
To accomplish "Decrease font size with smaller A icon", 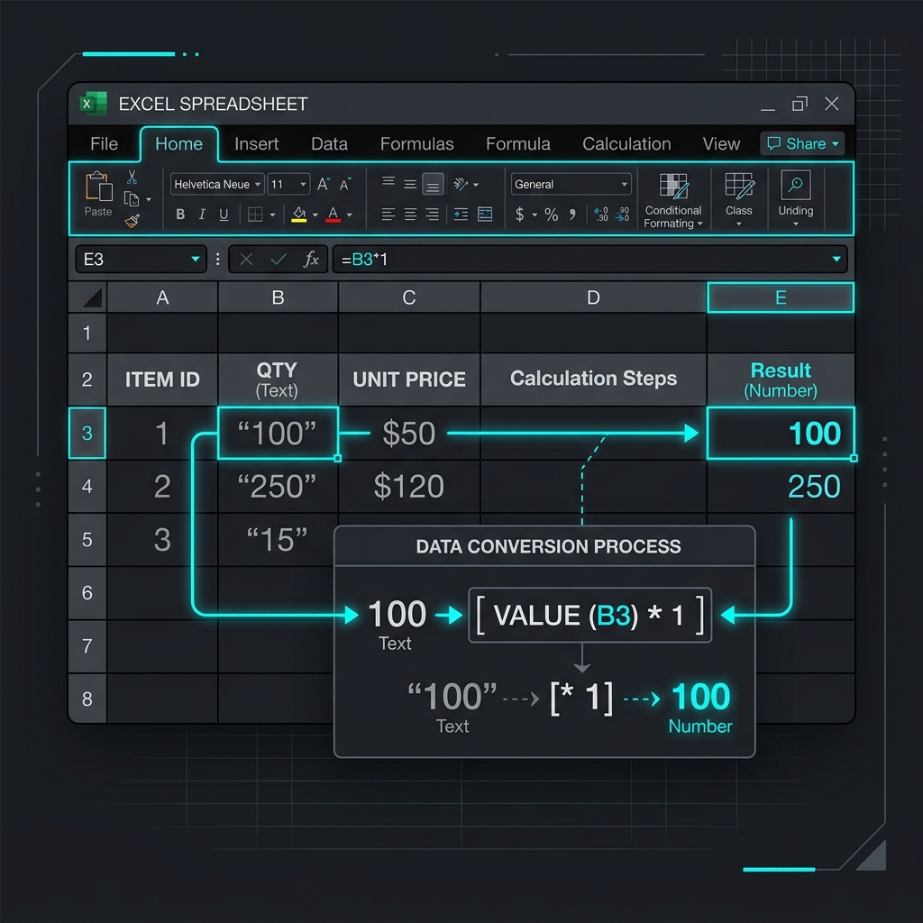I will (345, 184).
